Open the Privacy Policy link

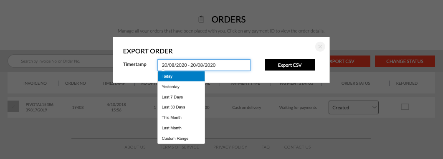point(230,147)
